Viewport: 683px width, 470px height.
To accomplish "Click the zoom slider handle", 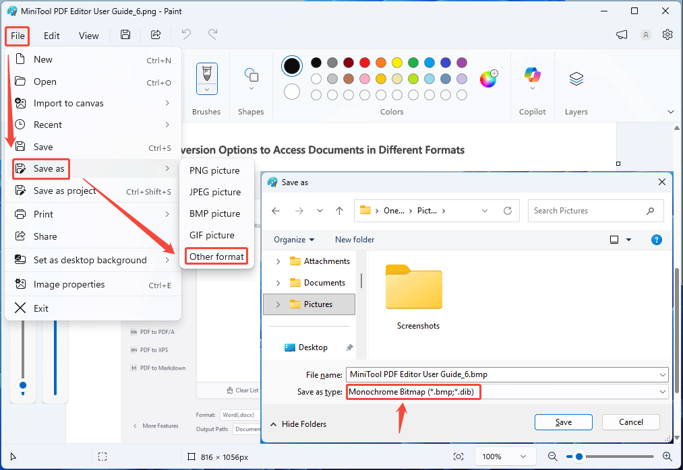I will (x=579, y=457).
